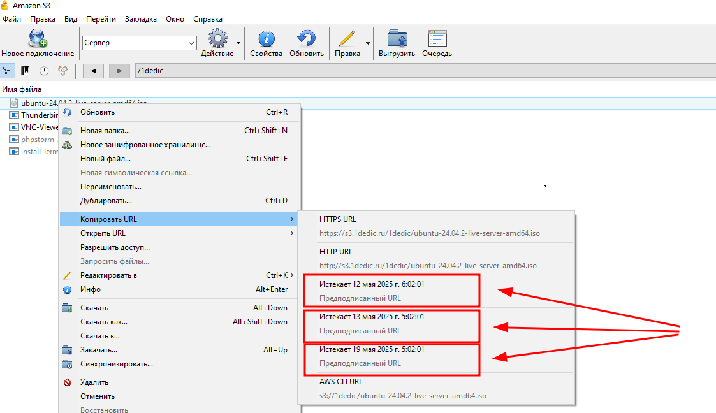Expand the Редактировать в submenu arrow
Image resolution: width=716 pixels, height=413 pixels.
291,275
